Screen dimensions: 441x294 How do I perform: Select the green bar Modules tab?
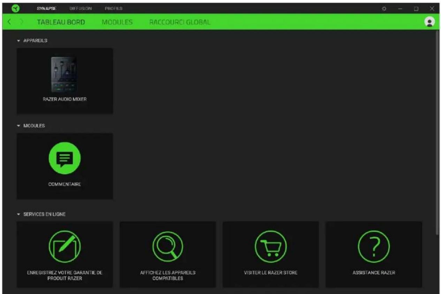click(x=117, y=22)
